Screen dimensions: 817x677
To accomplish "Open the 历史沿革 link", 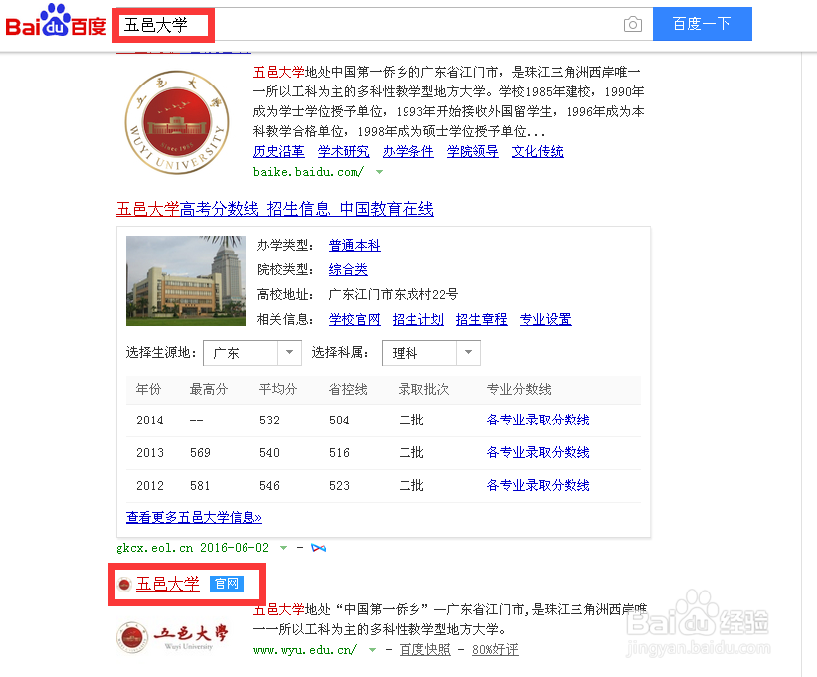I will pos(278,152).
